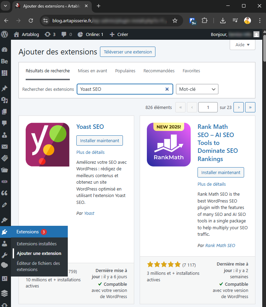Open the slides sidebar icon
Image resolution: width=266 pixels, height=307 pixels.
click(4, 182)
